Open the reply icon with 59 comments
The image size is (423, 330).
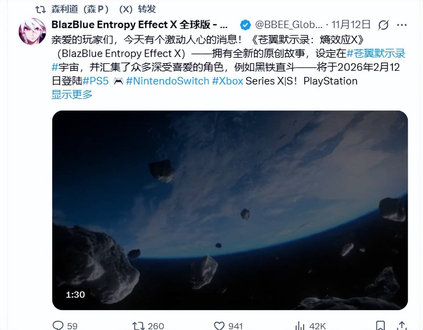pyautogui.click(x=58, y=325)
